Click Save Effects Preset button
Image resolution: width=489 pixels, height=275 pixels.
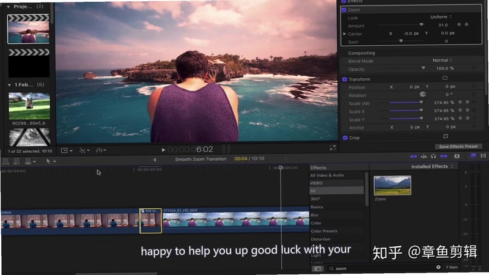tap(458, 147)
